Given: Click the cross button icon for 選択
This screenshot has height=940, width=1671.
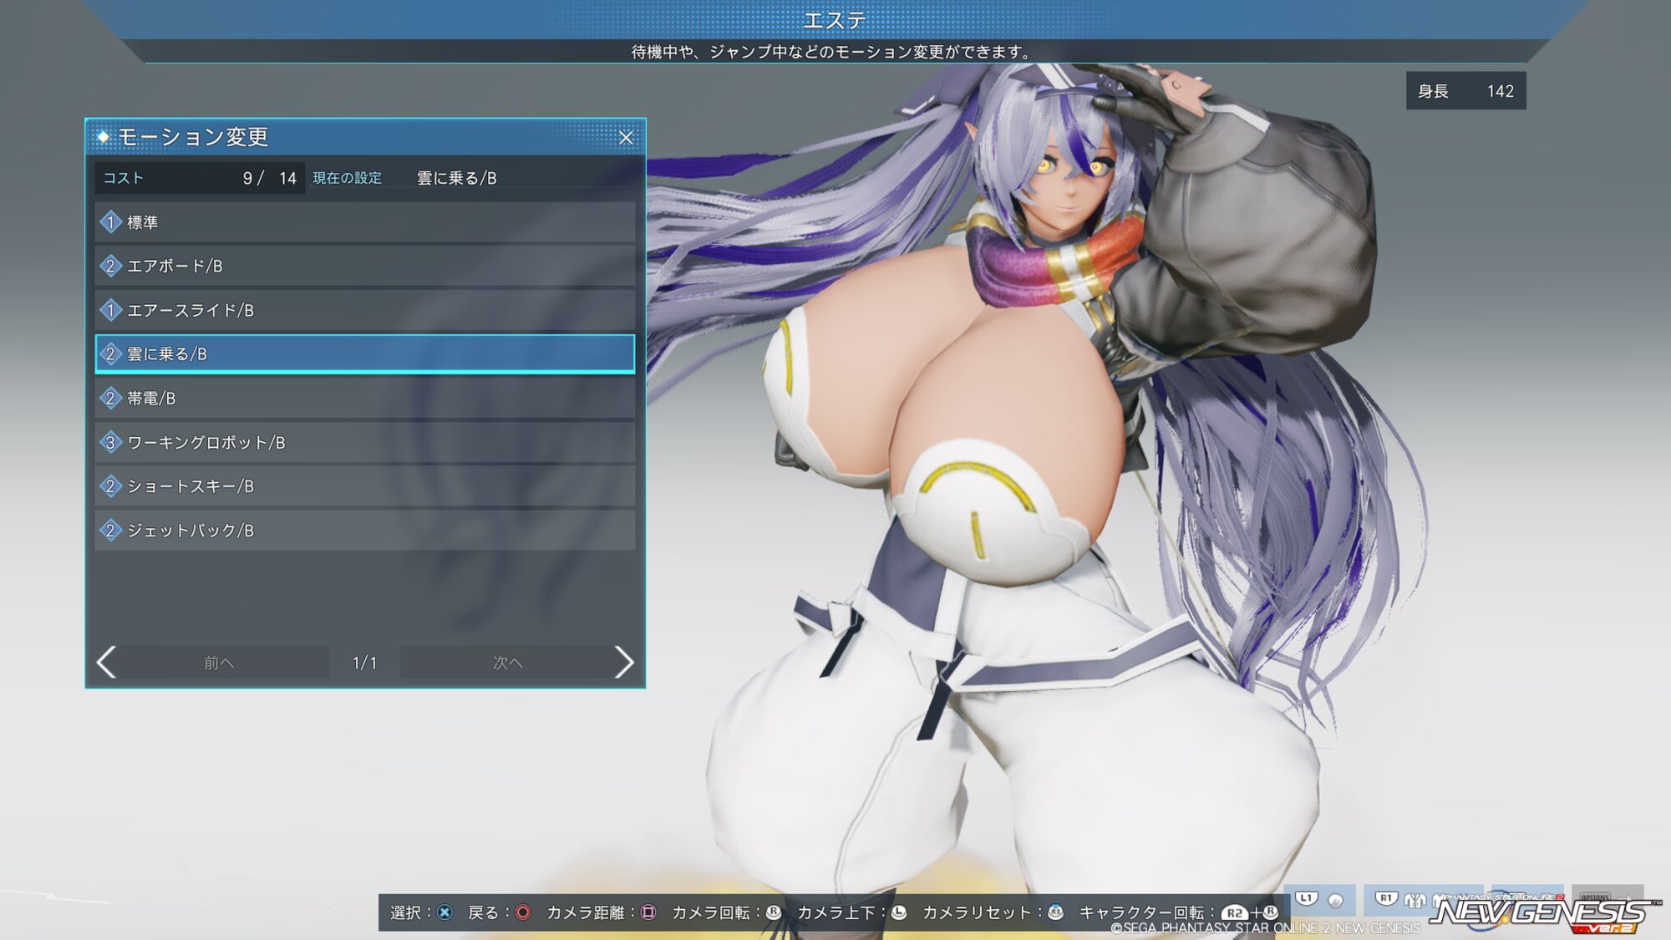Looking at the screenshot, I should coord(445,912).
